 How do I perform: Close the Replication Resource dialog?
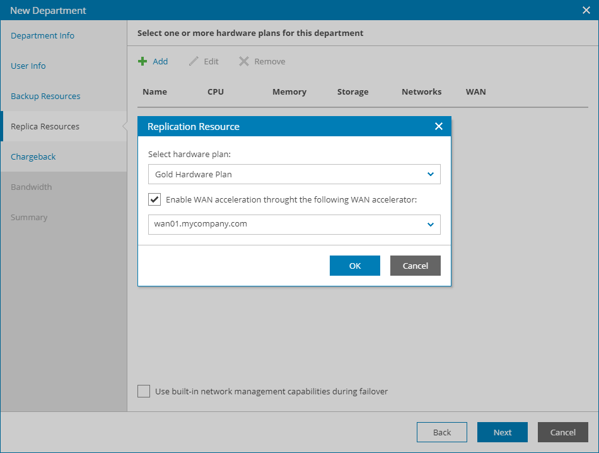pos(439,126)
